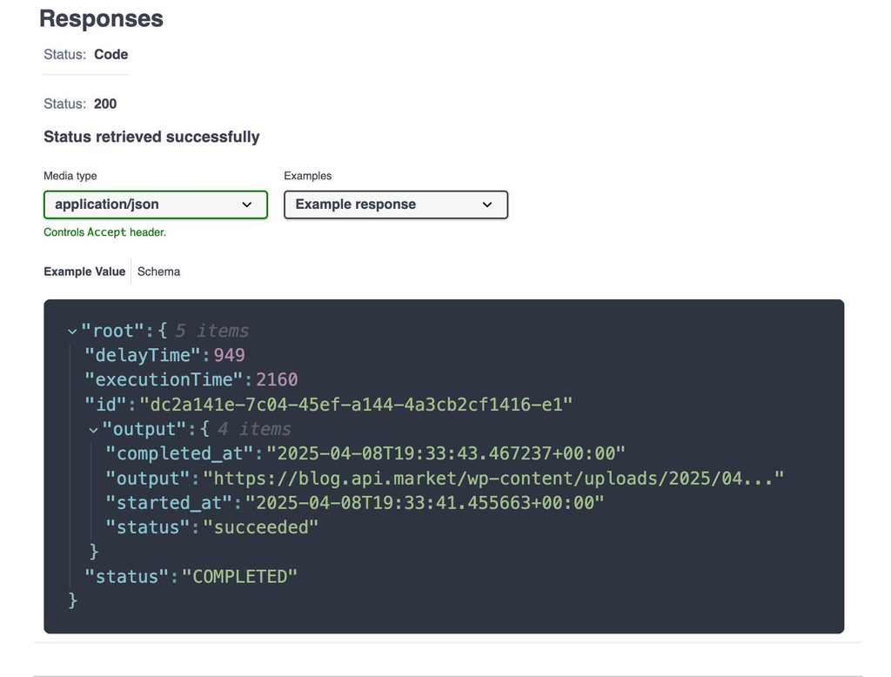Click the started_at timestamp value
Screen dimensions: 891x677
point(425,503)
